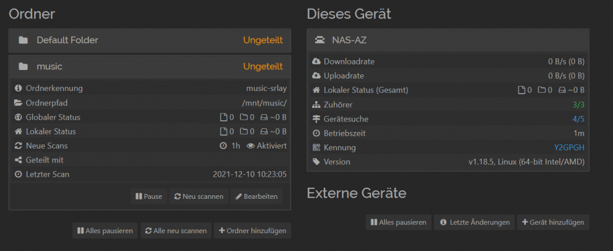Pause the music folder

pyautogui.click(x=149, y=196)
